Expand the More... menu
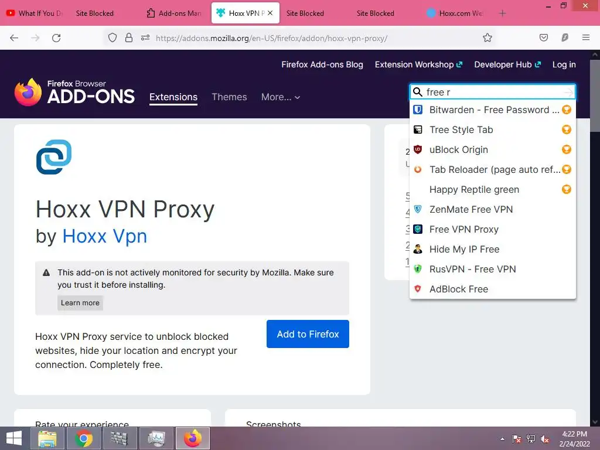This screenshot has width=600, height=450. (281, 97)
